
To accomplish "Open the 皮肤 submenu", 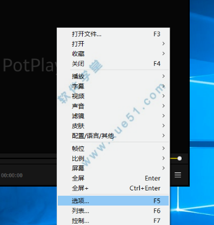I will pyautogui.click(x=113, y=125).
